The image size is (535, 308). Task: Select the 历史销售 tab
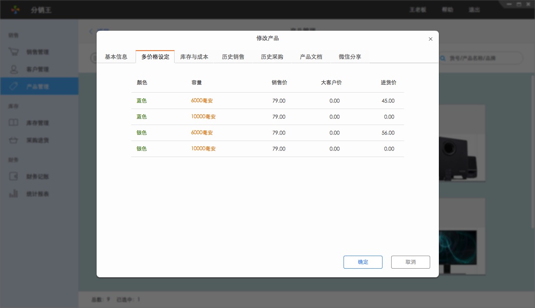pyautogui.click(x=233, y=57)
